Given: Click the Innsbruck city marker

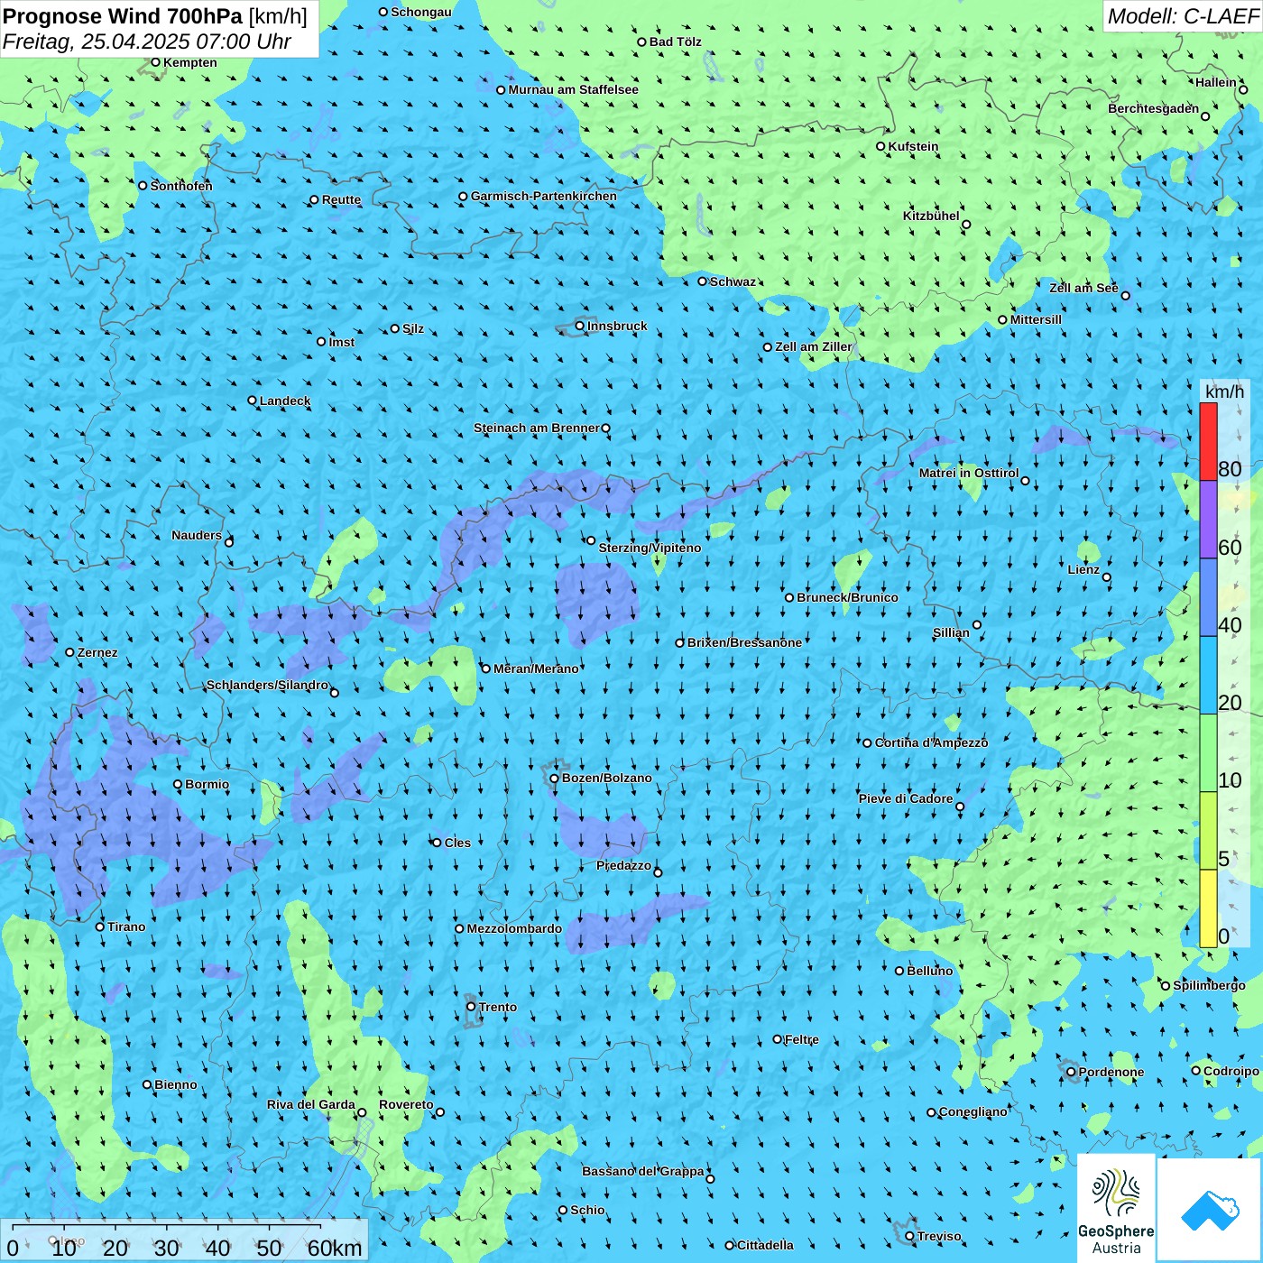Looking at the screenshot, I should [x=580, y=327].
